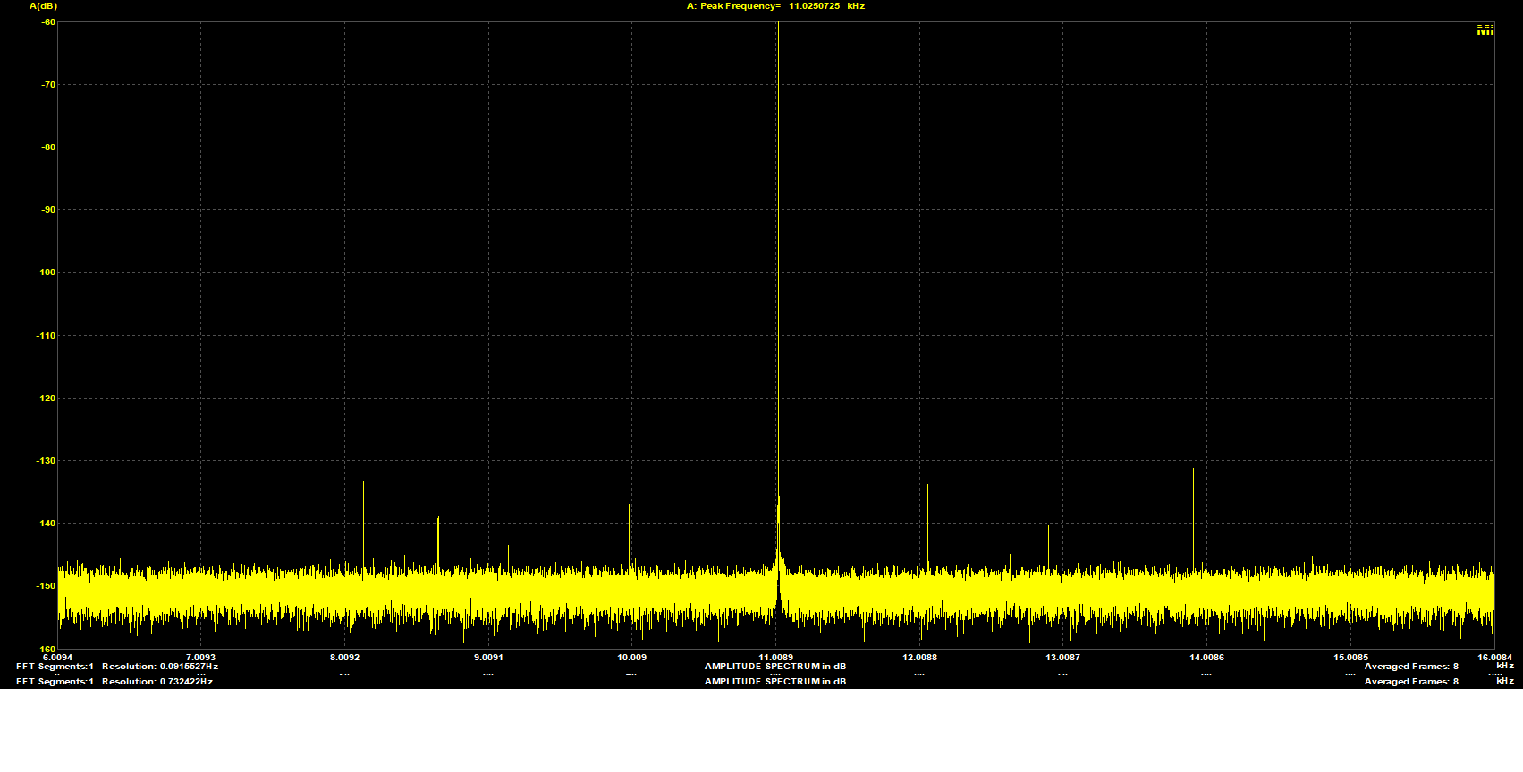Click the -60 amplitude axis label
Viewport: 1523px width, 772px height.
coord(48,21)
